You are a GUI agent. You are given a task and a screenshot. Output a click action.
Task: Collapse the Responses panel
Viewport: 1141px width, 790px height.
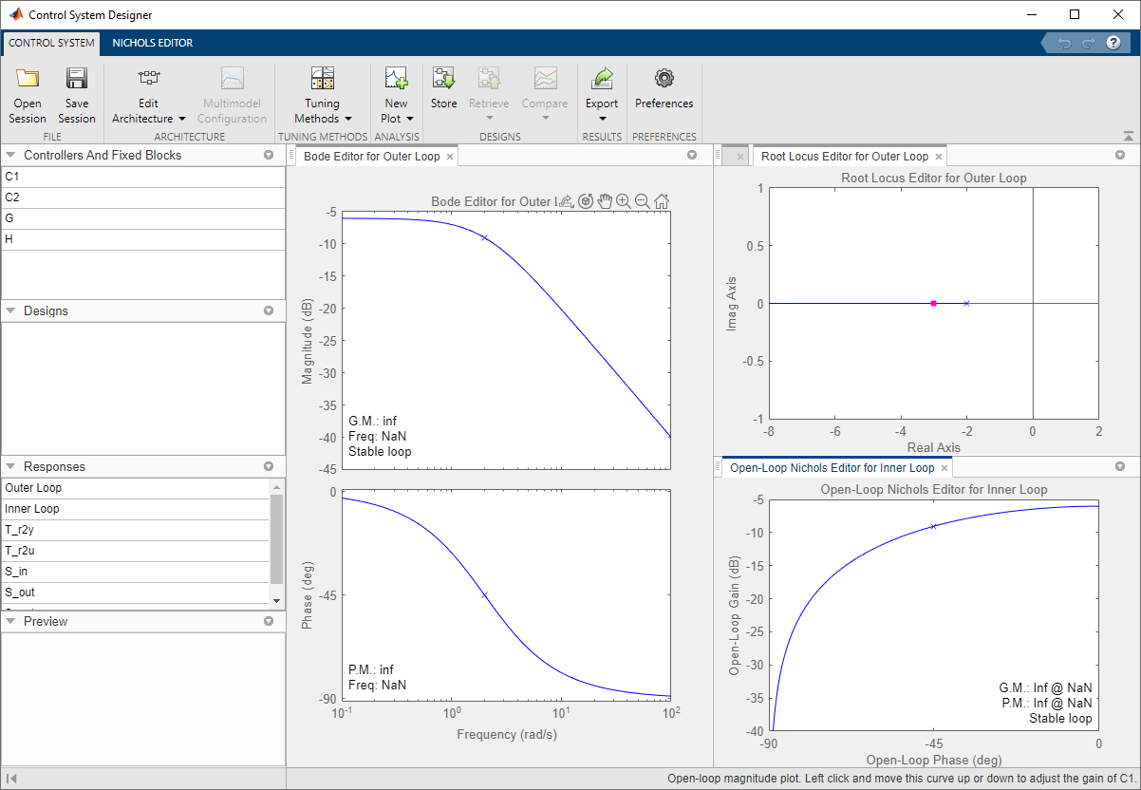(10, 467)
